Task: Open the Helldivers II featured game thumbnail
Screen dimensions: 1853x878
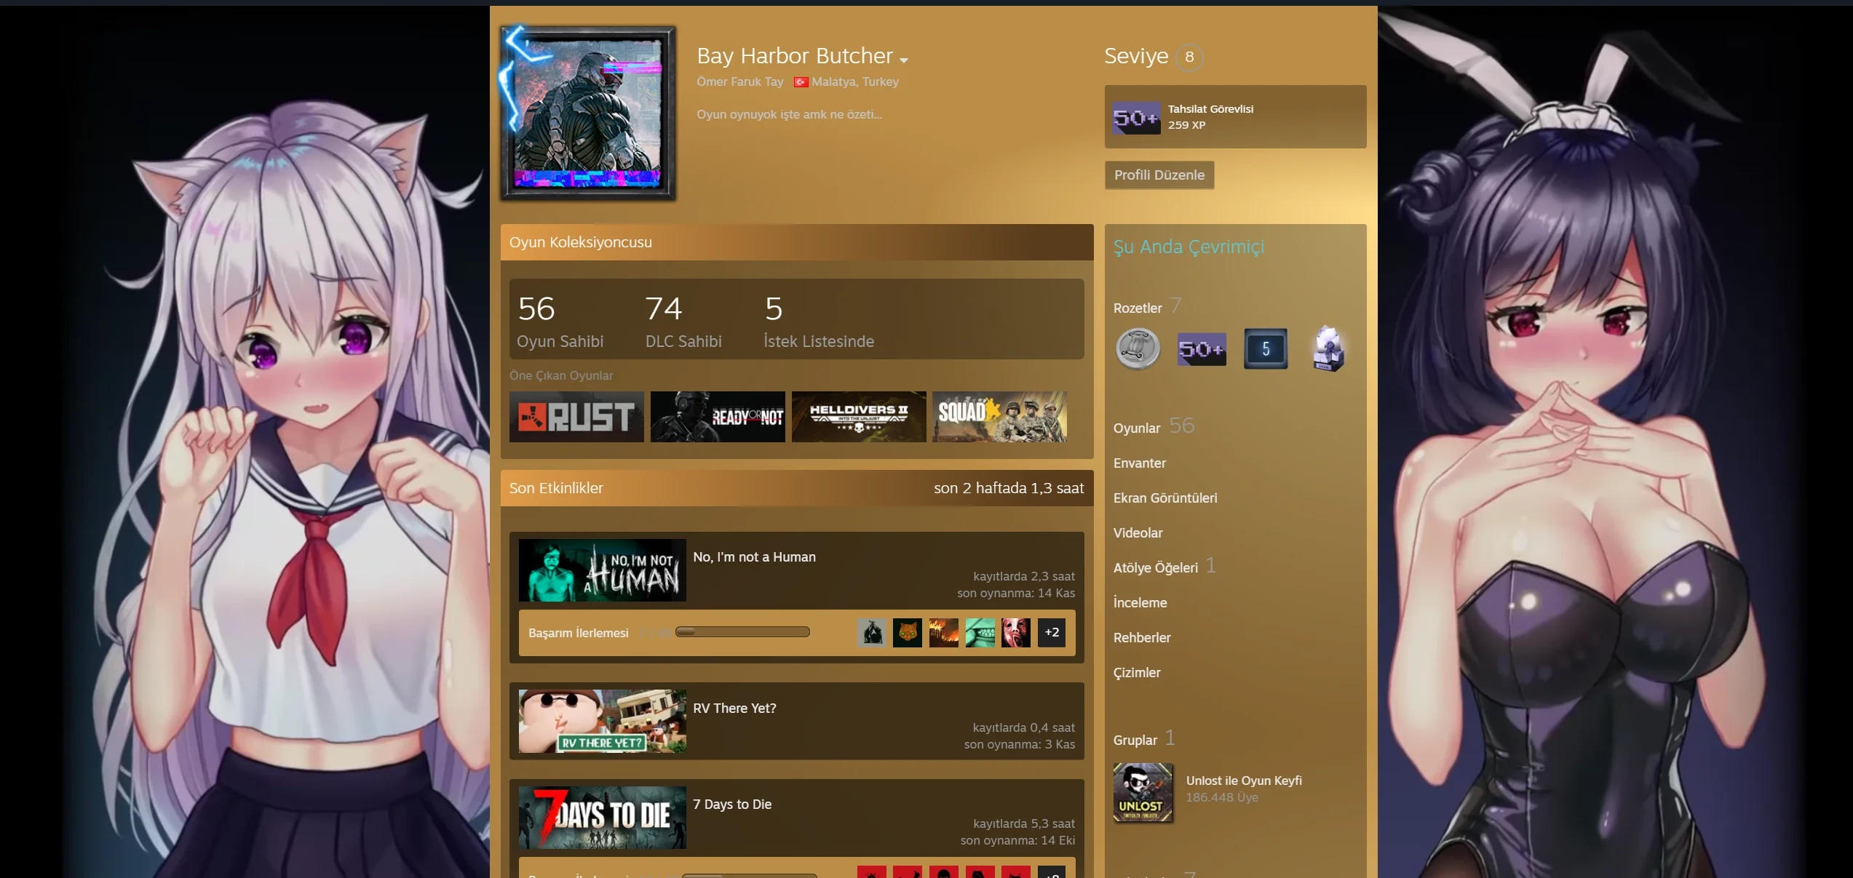Action: tap(859, 417)
